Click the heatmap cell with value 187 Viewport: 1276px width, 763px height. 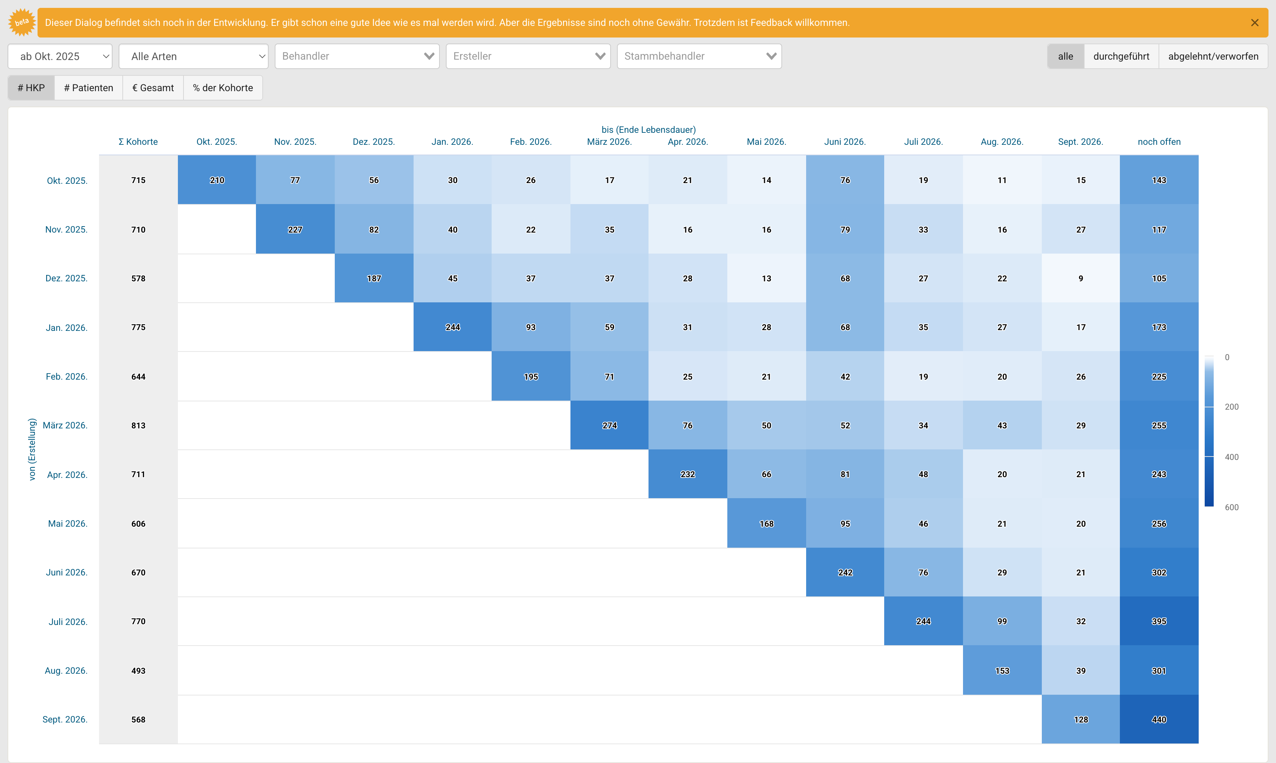coord(374,278)
